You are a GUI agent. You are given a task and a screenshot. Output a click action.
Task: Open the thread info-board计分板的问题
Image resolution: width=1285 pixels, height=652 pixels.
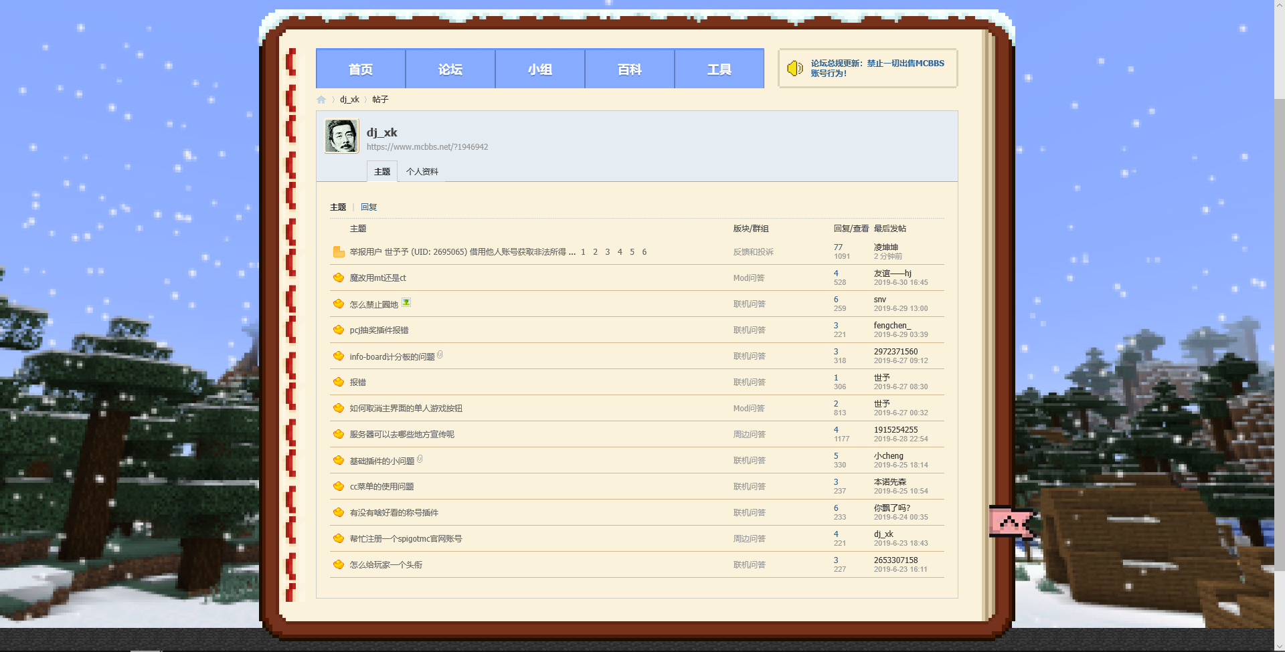pyautogui.click(x=392, y=356)
